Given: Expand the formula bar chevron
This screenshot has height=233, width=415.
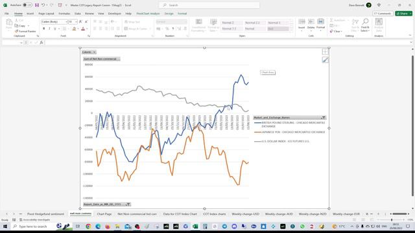Looking at the screenshot, I should coord(411,43).
